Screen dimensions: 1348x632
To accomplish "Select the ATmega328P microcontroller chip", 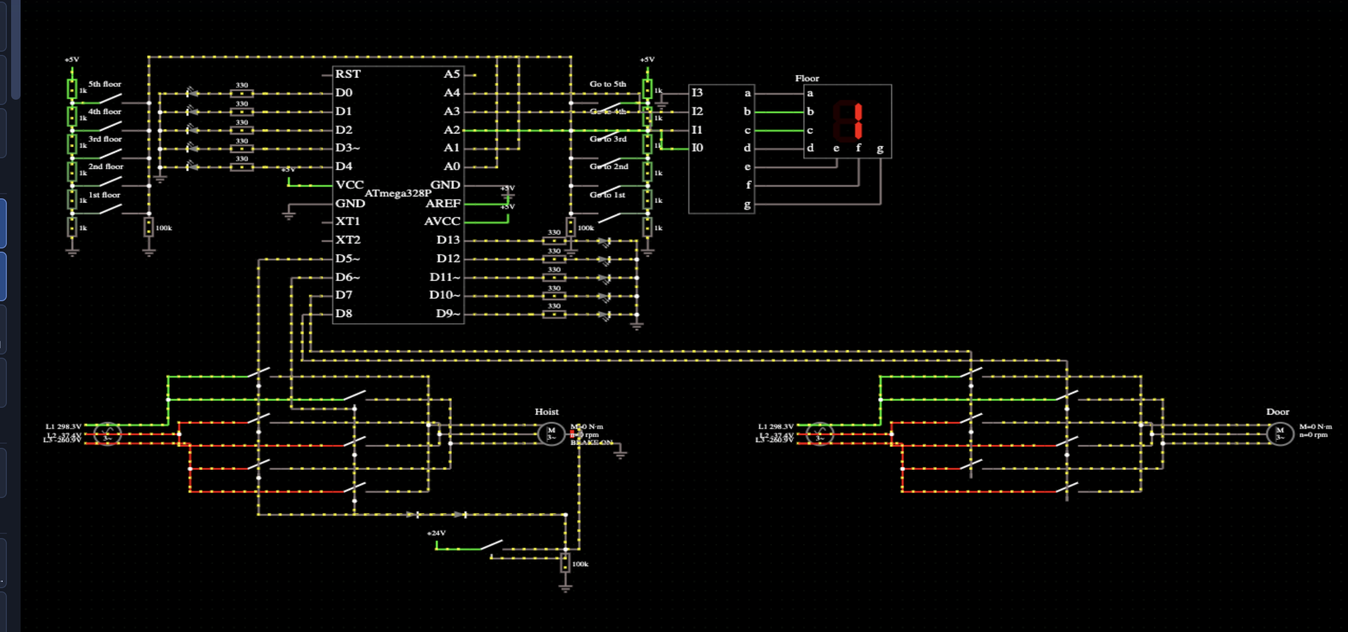I will coord(398,195).
